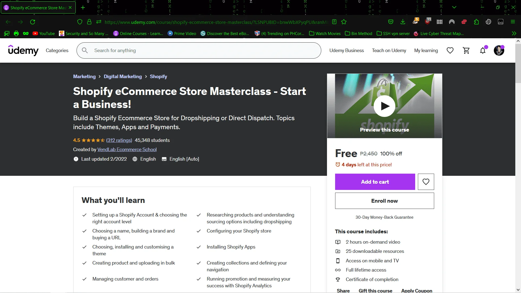Add course to cart
521x293 pixels.
click(x=375, y=182)
